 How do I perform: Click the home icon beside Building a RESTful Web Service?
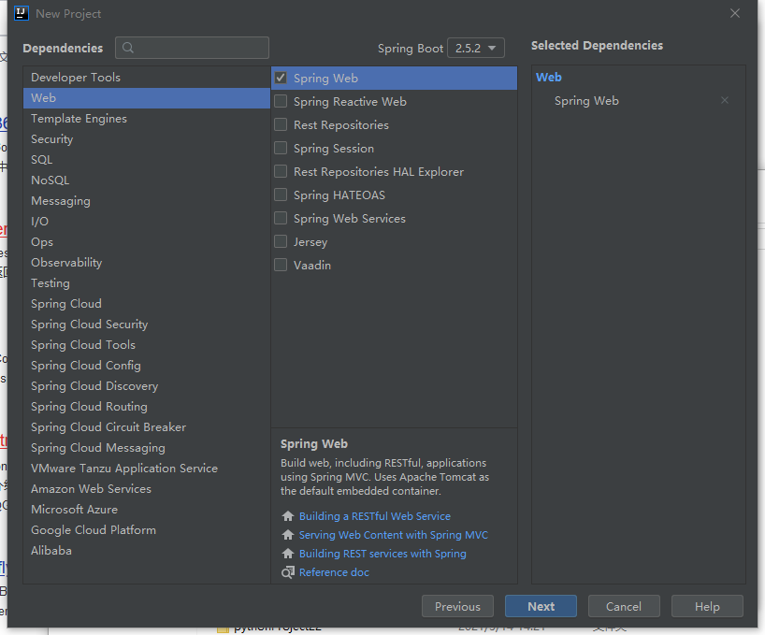288,516
